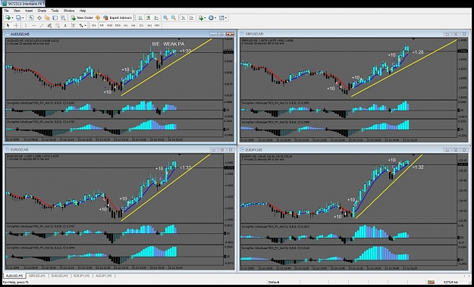Select the Fibonacci Retracement tool
This screenshot has width=474, height=287.
57,26
